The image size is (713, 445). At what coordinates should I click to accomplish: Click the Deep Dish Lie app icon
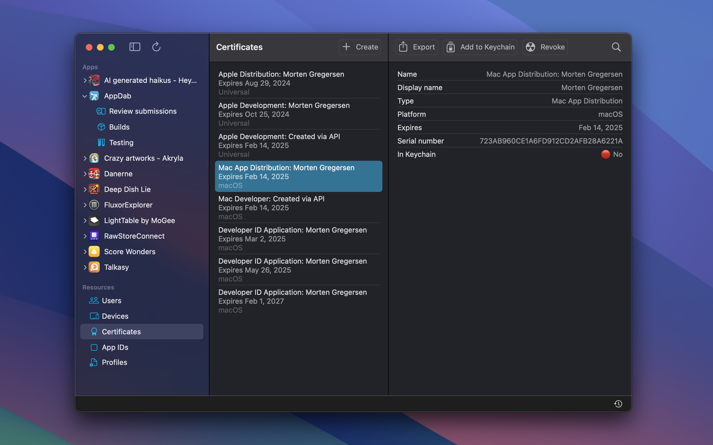click(94, 189)
